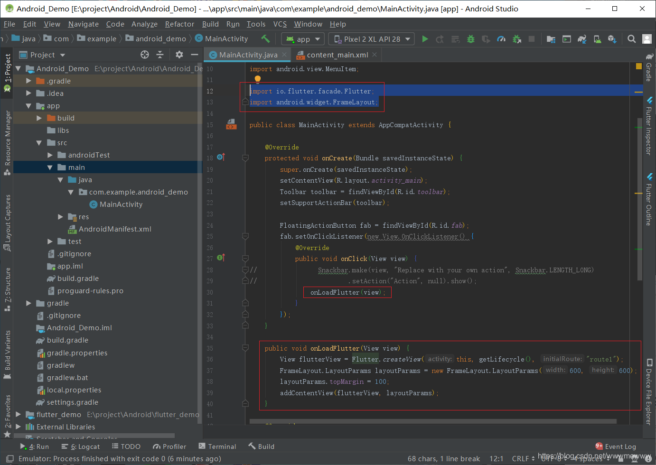The height and width of the screenshot is (465, 656).
Task: Toggle the Z: Structure tool window
Action: (x=7, y=289)
